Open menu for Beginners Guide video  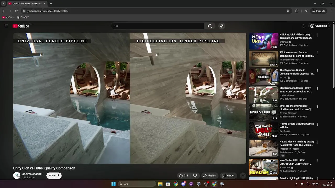(x=318, y=71)
